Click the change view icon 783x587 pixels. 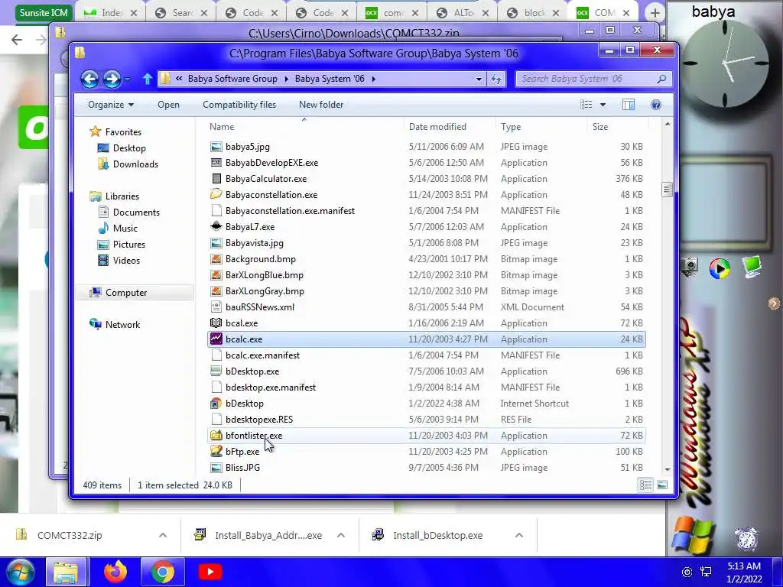click(586, 104)
